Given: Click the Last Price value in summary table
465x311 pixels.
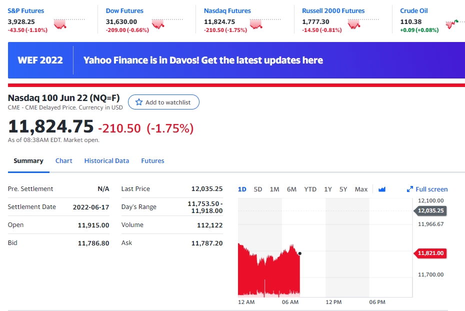Looking at the screenshot, I should [207, 189].
